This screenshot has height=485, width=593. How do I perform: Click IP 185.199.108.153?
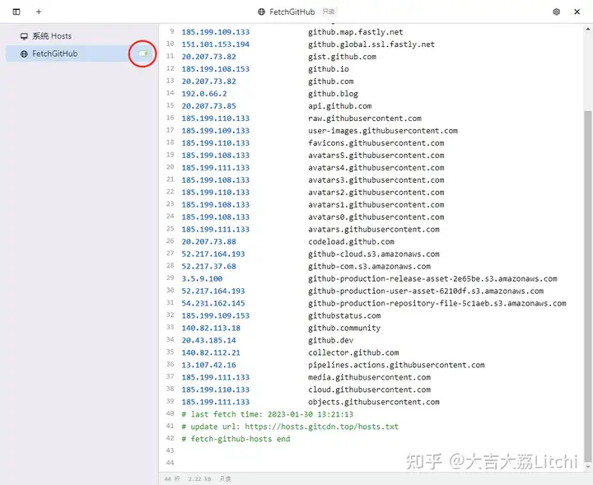(216, 69)
